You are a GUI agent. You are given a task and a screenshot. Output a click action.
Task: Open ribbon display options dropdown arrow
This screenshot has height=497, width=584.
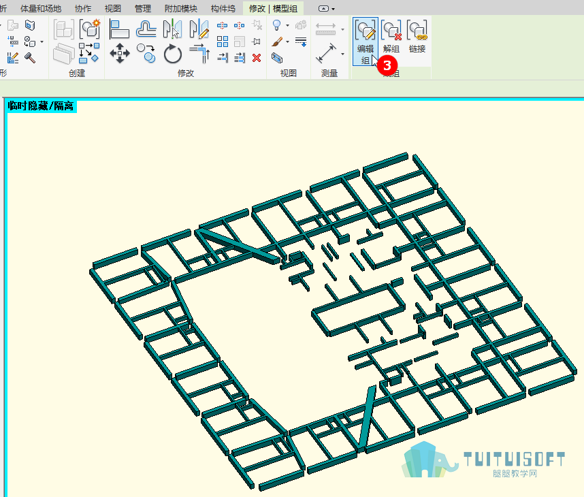pos(334,9)
